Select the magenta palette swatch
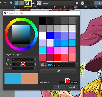 (x=50, y=50)
